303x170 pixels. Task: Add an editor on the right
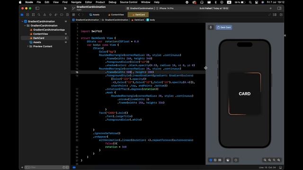tap(281, 15)
